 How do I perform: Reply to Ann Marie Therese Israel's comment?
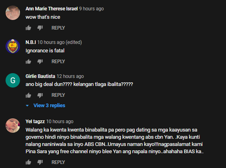58,28
